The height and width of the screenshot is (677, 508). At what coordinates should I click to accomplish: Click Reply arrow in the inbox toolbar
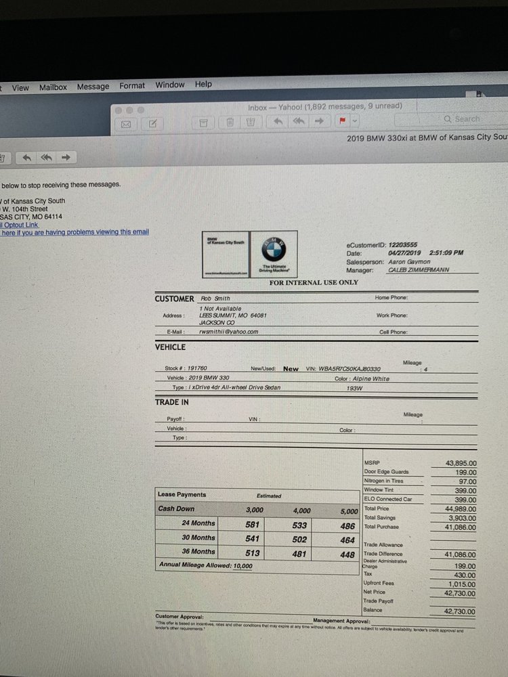(278, 121)
